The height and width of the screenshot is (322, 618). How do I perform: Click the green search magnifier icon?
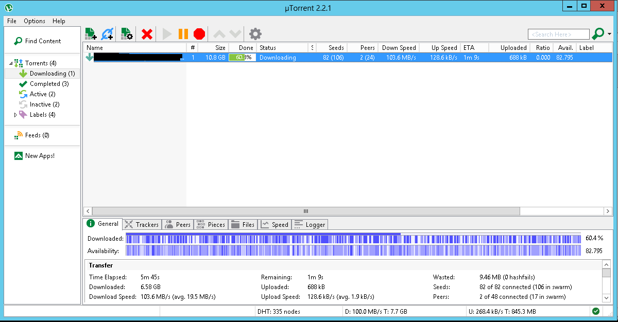point(598,34)
